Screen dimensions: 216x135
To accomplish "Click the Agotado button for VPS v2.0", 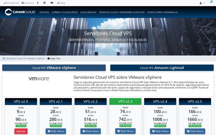I will coord(21,131).
